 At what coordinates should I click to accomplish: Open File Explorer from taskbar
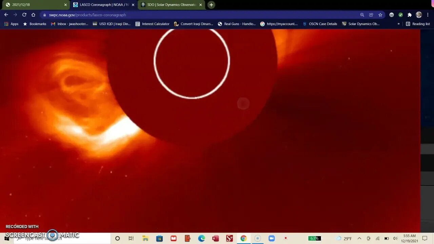pos(145,238)
